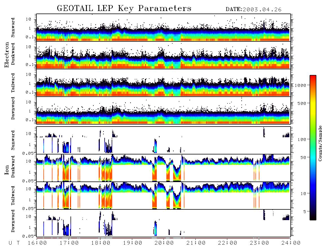
Task: Select the 22:00 time tick label
Action: 228,243
